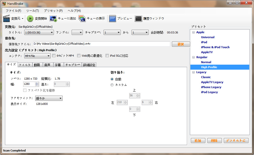Check the 64ビットMP4 option
The image size is (254, 155).
54,55
